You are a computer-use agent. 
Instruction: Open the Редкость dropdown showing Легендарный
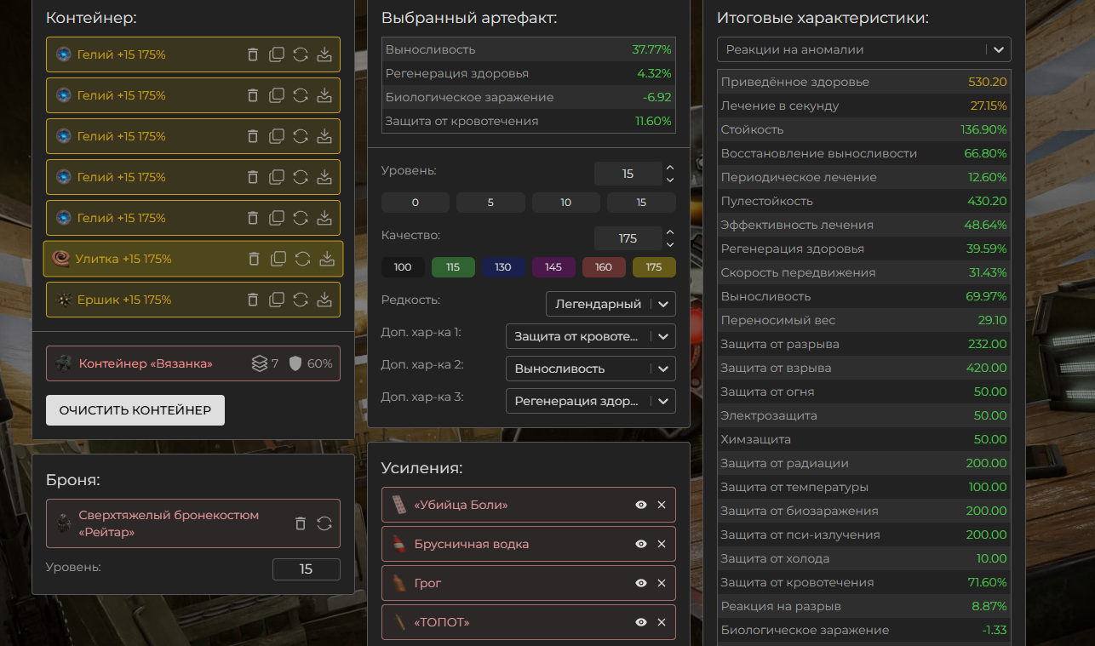tap(611, 304)
